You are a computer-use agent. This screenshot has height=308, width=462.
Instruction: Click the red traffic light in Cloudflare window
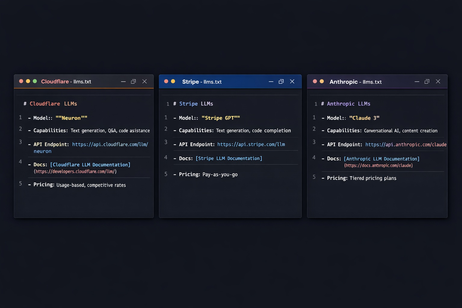(x=21, y=81)
